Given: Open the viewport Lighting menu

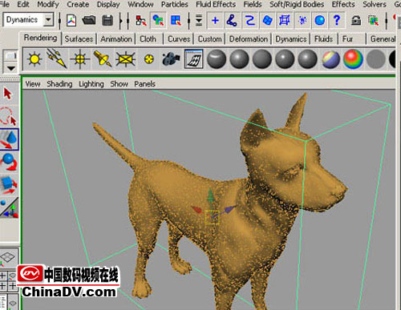Looking at the screenshot, I should coord(91,84).
